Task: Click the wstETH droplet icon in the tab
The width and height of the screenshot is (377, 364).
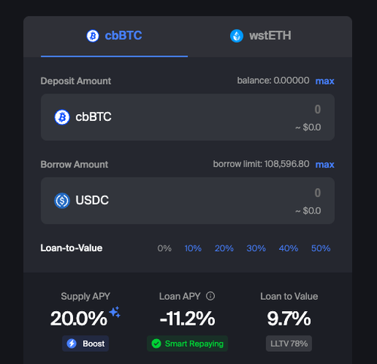Action: 237,35
